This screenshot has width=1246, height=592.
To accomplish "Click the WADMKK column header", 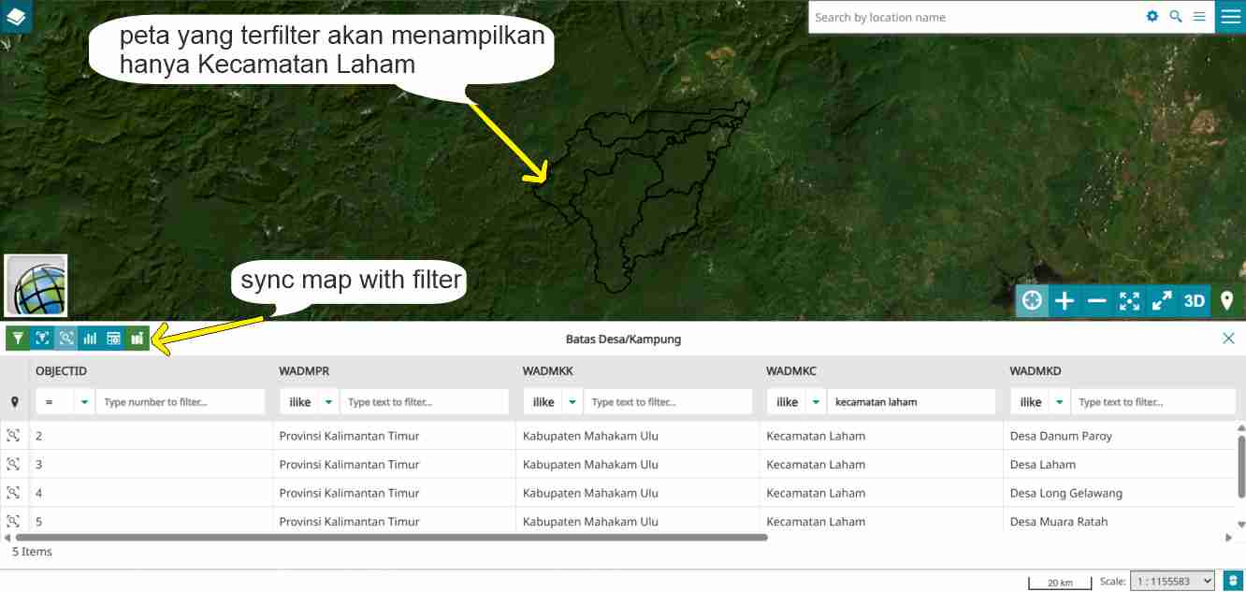I will [x=547, y=371].
